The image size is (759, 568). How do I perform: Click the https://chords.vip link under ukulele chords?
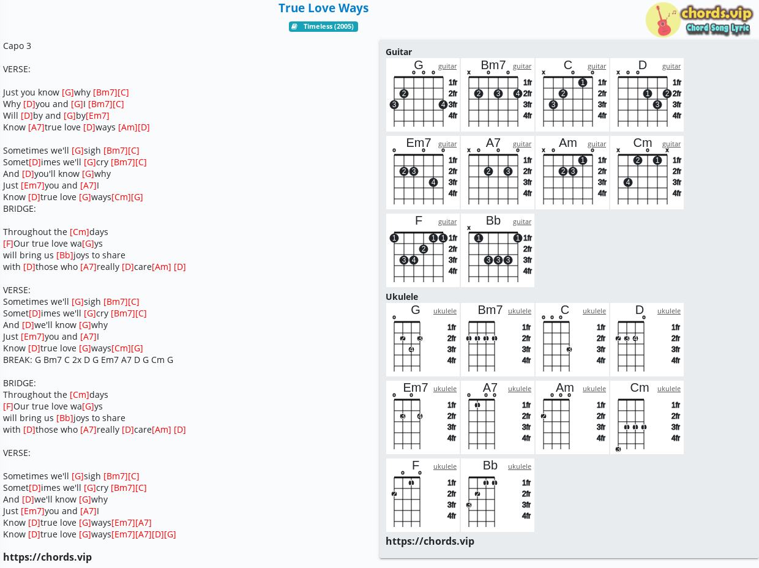[430, 541]
